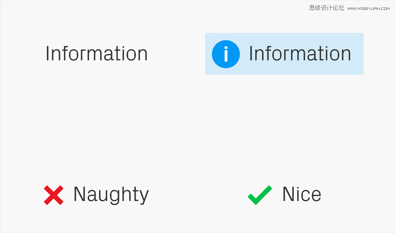The width and height of the screenshot is (395, 233).
Task: Select the Naughty label
Action: tap(111, 195)
